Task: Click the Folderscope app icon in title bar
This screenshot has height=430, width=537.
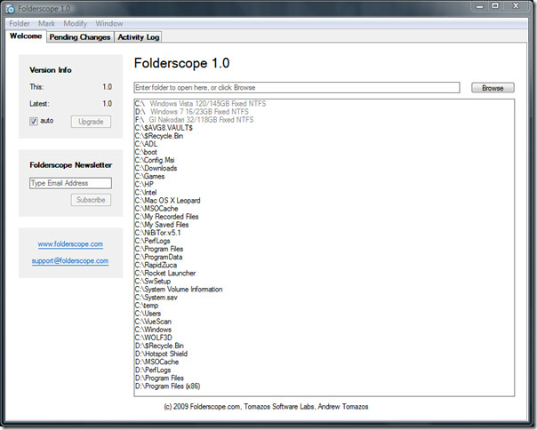Action: tap(11, 9)
